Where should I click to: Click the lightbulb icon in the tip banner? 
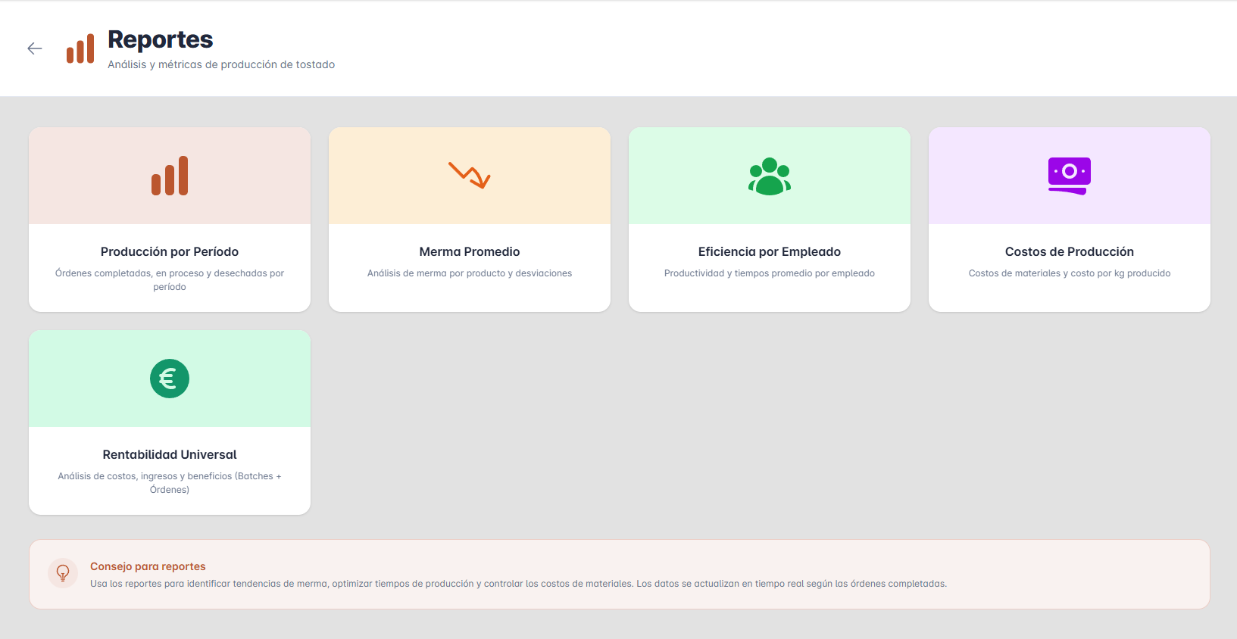63,573
